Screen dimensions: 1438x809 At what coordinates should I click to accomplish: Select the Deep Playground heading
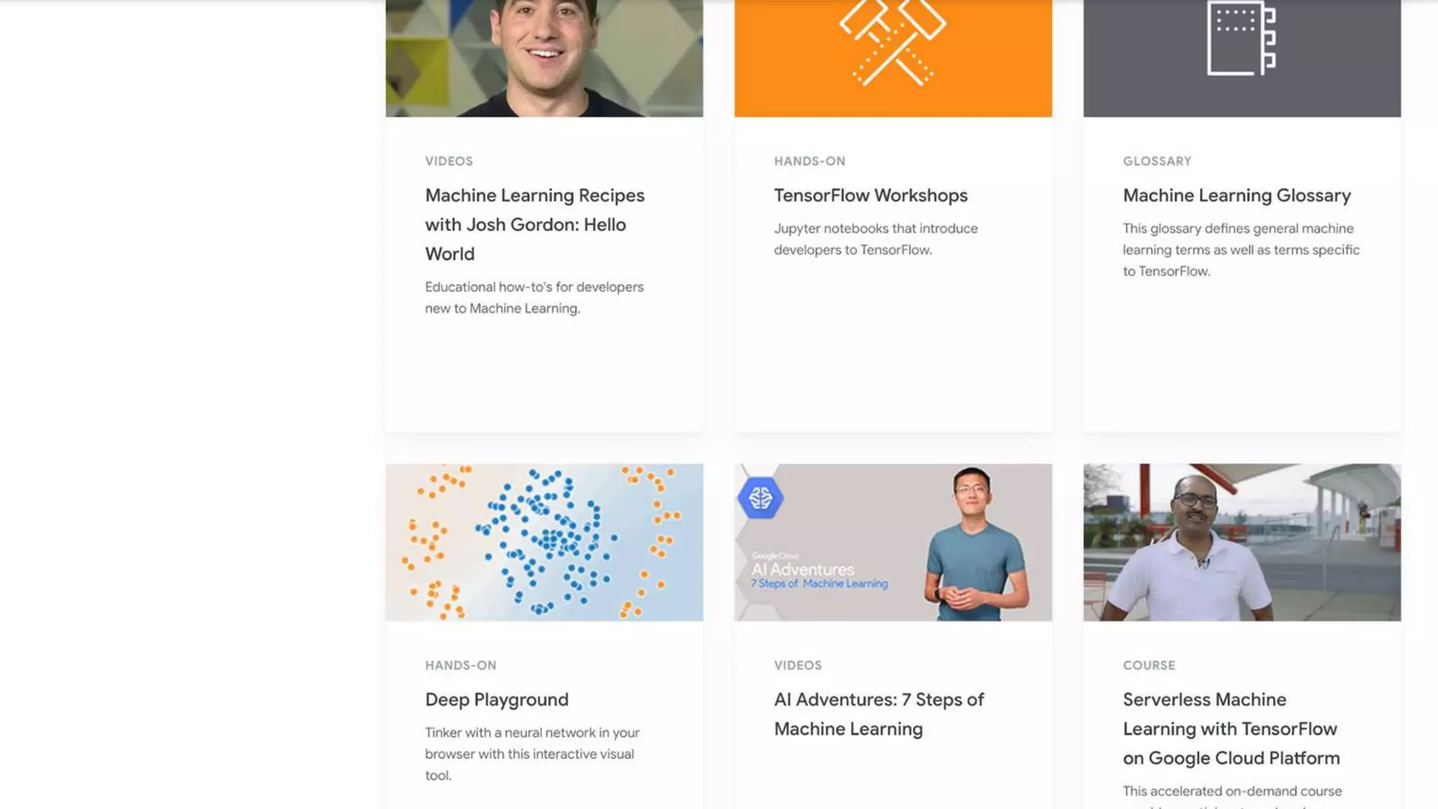496,699
